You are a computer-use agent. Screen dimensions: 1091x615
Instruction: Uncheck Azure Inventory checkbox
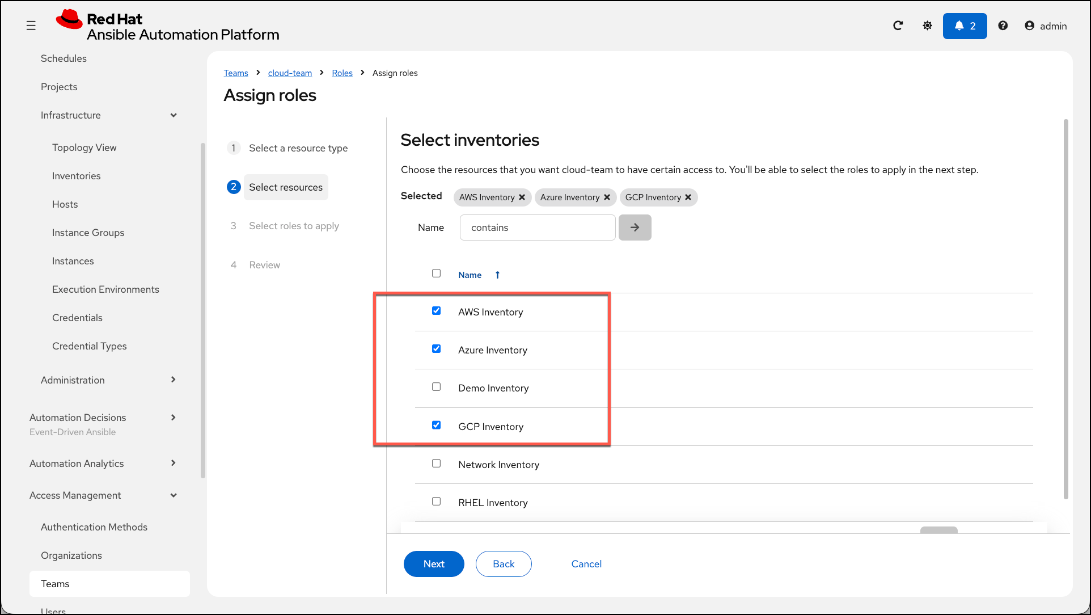[436, 349]
